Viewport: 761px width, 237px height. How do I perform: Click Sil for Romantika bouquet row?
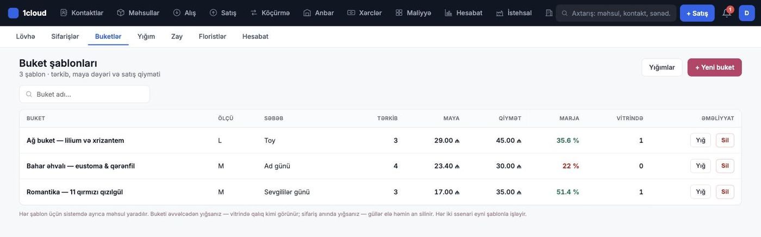(725, 192)
